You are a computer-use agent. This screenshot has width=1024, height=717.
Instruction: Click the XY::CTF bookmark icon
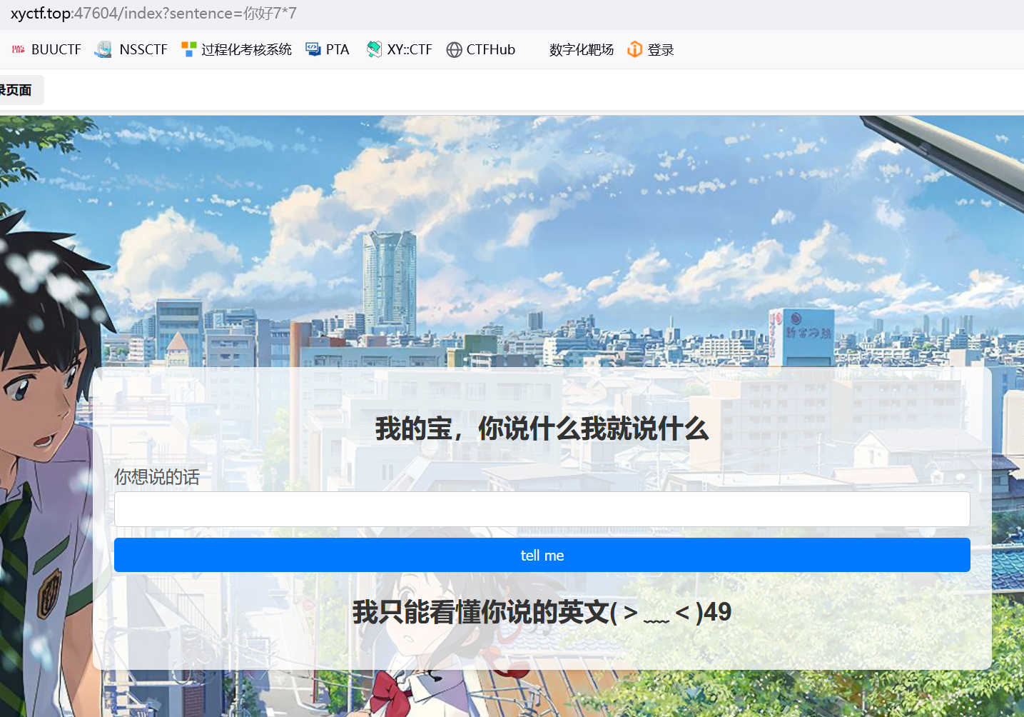click(374, 49)
